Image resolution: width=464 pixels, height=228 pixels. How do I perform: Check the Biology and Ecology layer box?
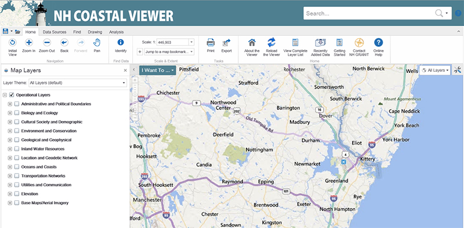(17, 113)
